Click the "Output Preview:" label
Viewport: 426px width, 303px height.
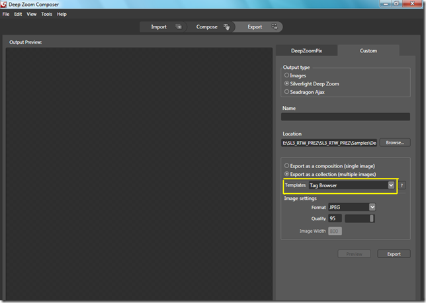pos(25,42)
